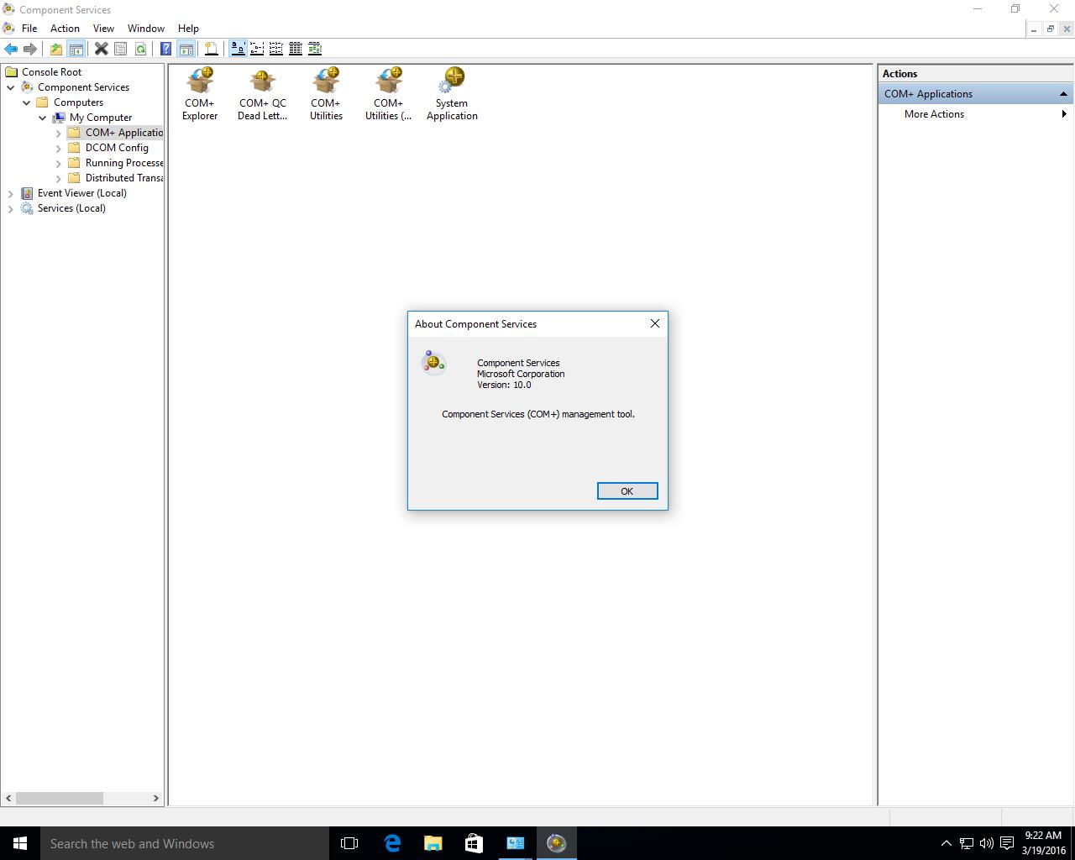The image size is (1075, 860).
Task: Open the volume control in system tray
Action: click(x=986, y=843)
